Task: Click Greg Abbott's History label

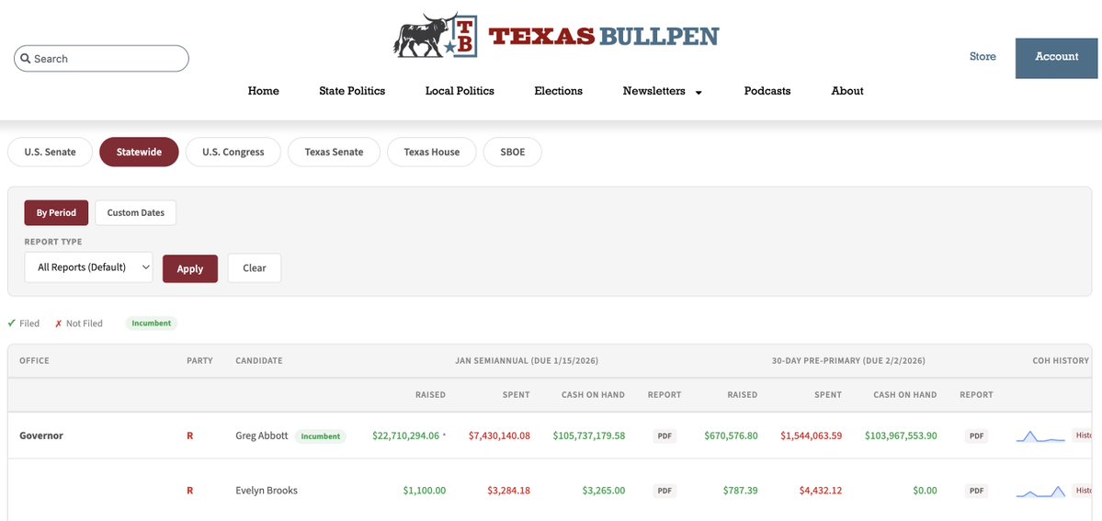Action: pyautogui.click(x=1085, y=436)
